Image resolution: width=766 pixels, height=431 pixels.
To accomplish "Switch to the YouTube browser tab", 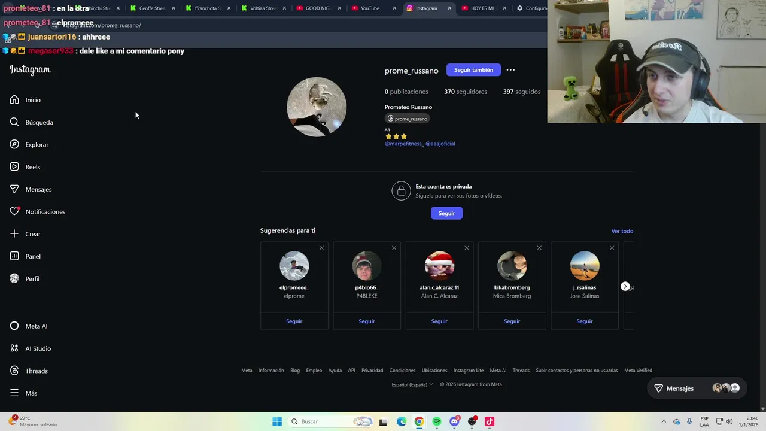I will pos(374,8).
